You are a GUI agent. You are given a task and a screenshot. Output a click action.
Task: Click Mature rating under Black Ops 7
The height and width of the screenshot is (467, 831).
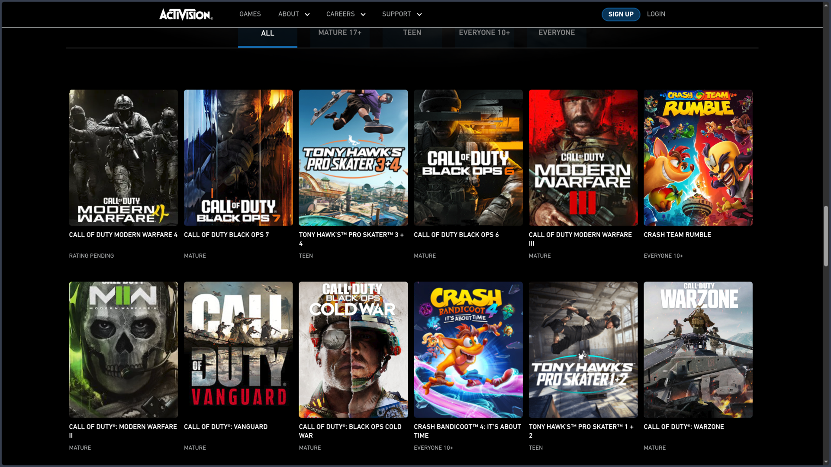195,256
